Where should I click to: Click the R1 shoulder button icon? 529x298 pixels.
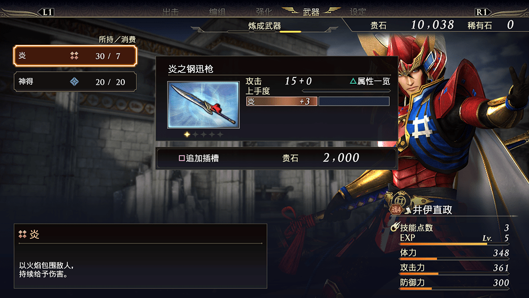[482, 12]
